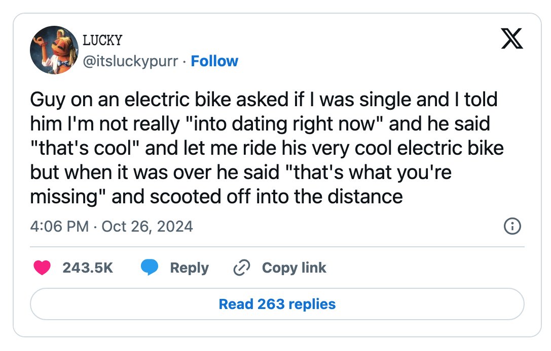
Task: Click the blue reply bubble icon
Action: point(150,268)
